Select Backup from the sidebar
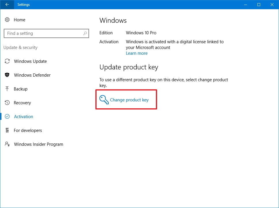279x208 pixels. (x=20, y=89)
